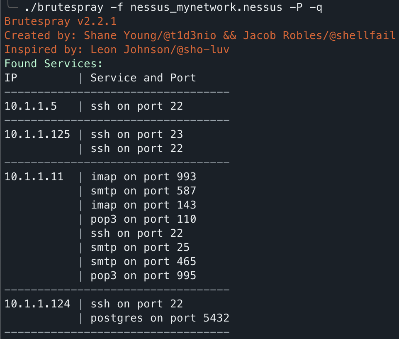Click the @t1d3nio handle
This screenshot has height=339, width=399.
187,35
